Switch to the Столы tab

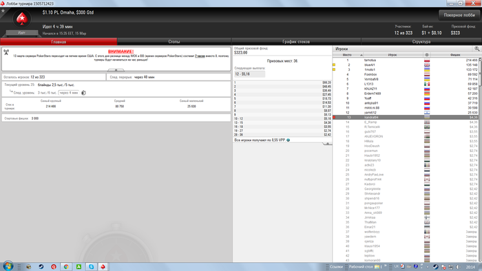(174, 42)
